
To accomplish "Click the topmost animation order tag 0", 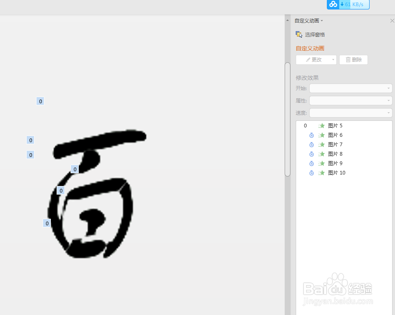I will (x=40, y=101).
